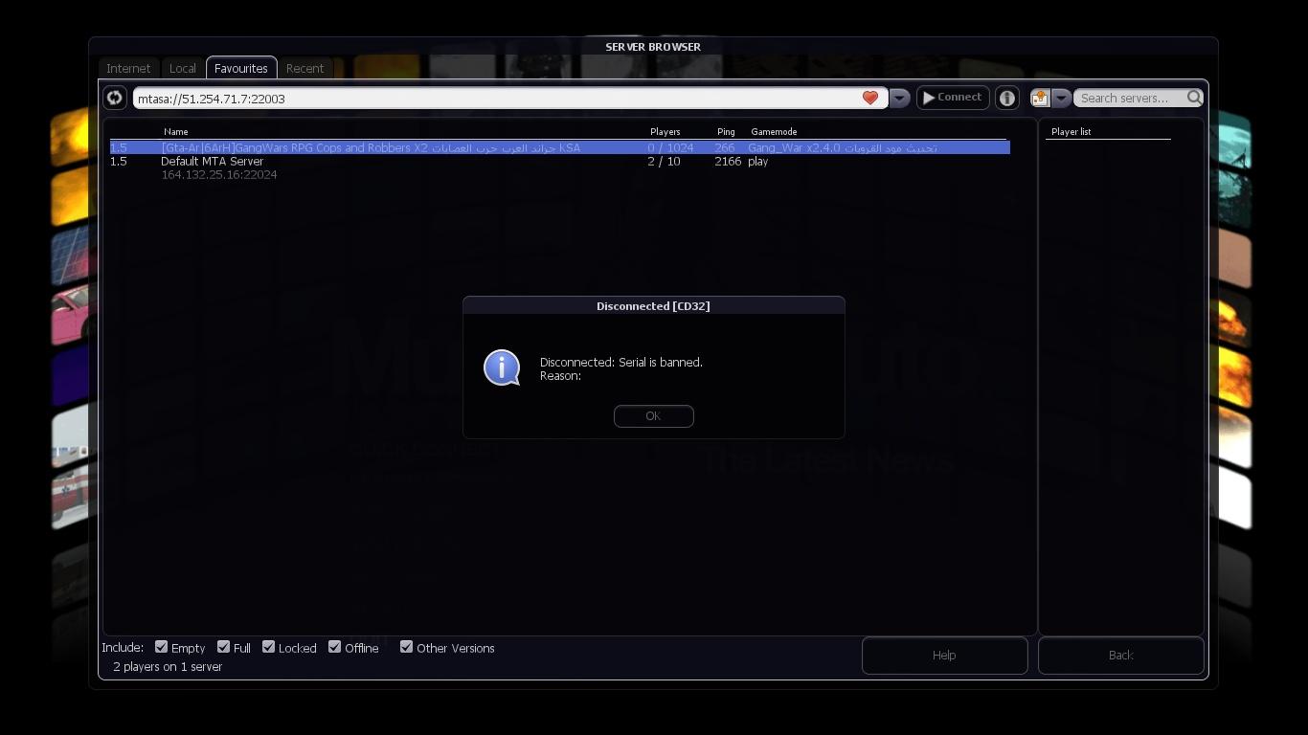Open server information via the info icon
Screen dimensions: 1308x735
click(x=1006, y=98)
